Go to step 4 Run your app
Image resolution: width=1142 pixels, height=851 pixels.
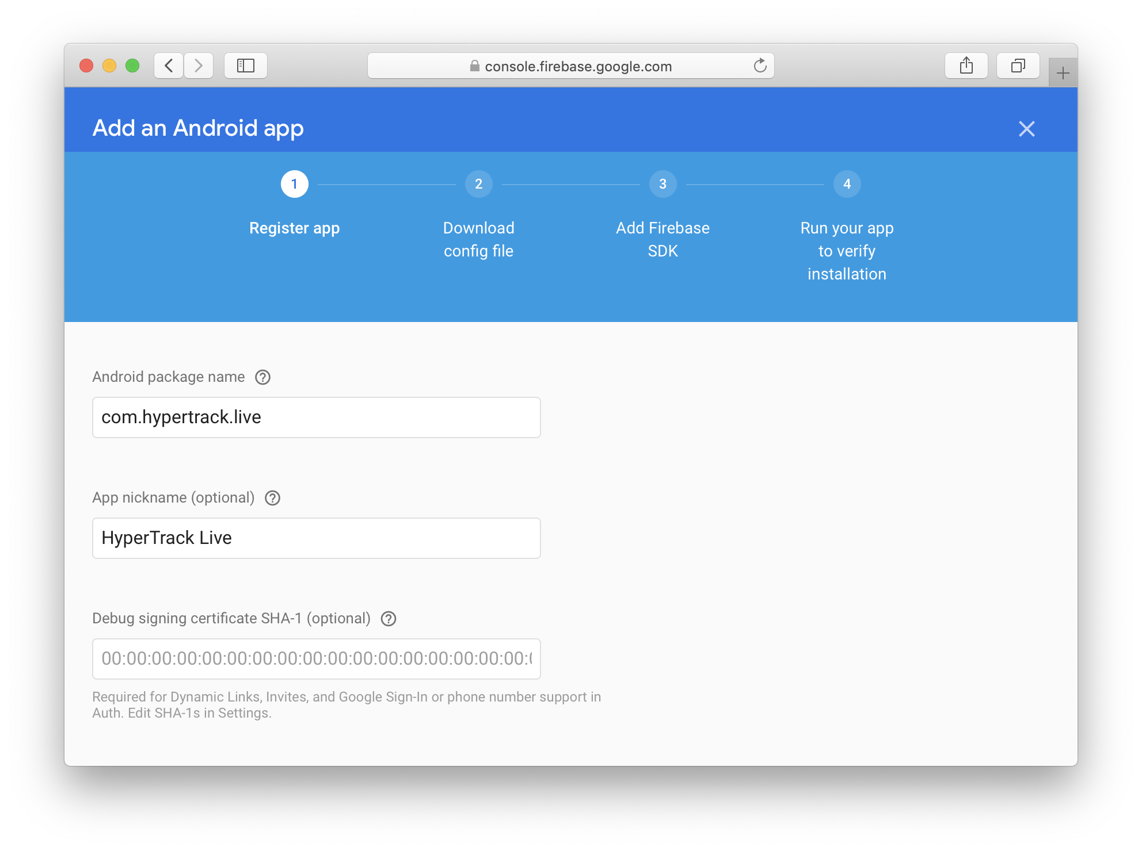click(x=847, y=184)
